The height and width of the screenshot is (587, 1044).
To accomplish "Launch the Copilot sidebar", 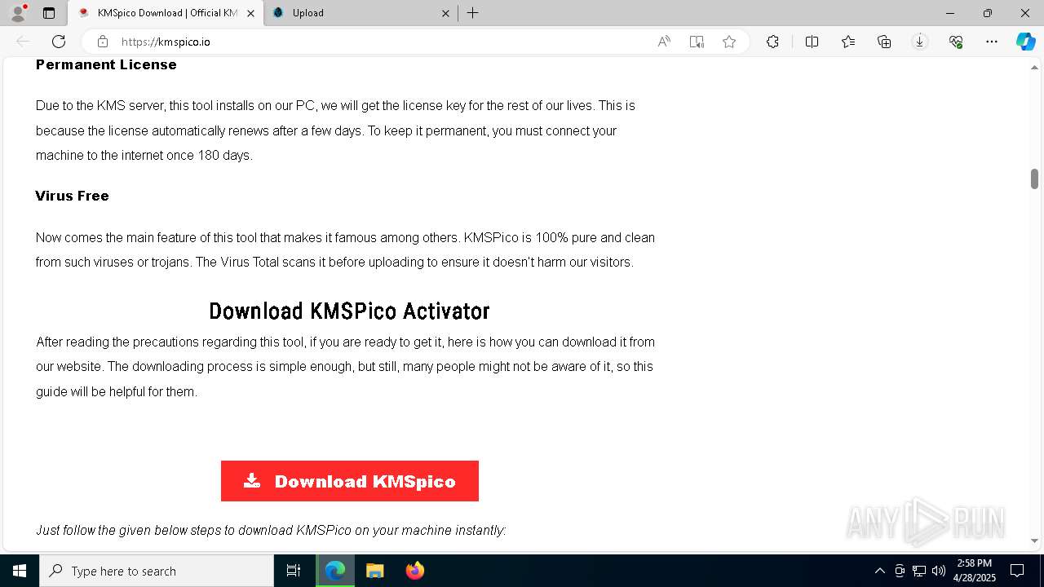I will tap(1025, 42).
